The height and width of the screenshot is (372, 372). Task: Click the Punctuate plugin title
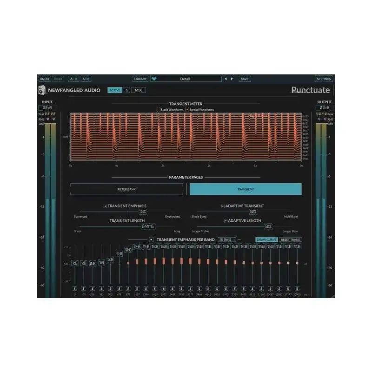pos(311,90)
